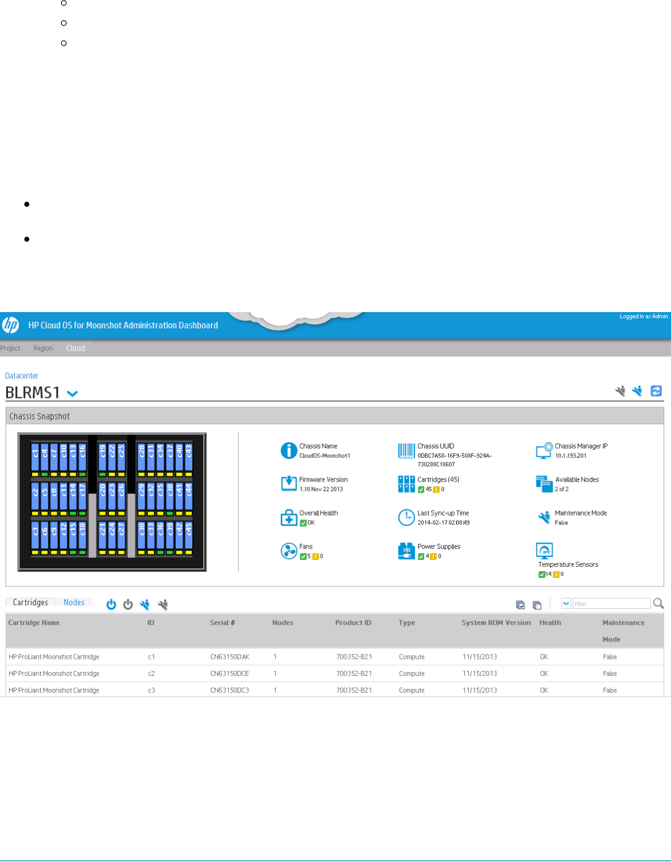
Task: Switch to the Cartridges tab
Action: point(30,603)
